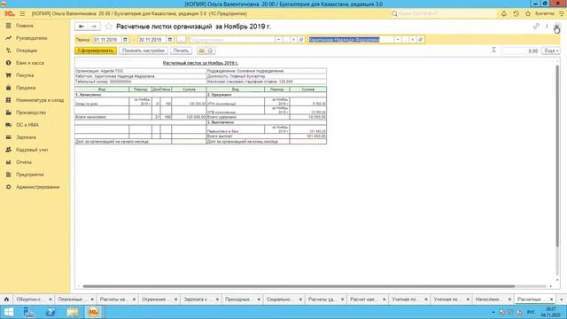This screenshot has width=567, height=319.
Task: Click the sum value field 0,00
Action: 520,51
